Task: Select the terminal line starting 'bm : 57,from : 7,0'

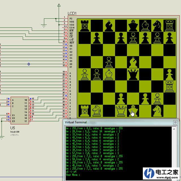Action: 92,153
